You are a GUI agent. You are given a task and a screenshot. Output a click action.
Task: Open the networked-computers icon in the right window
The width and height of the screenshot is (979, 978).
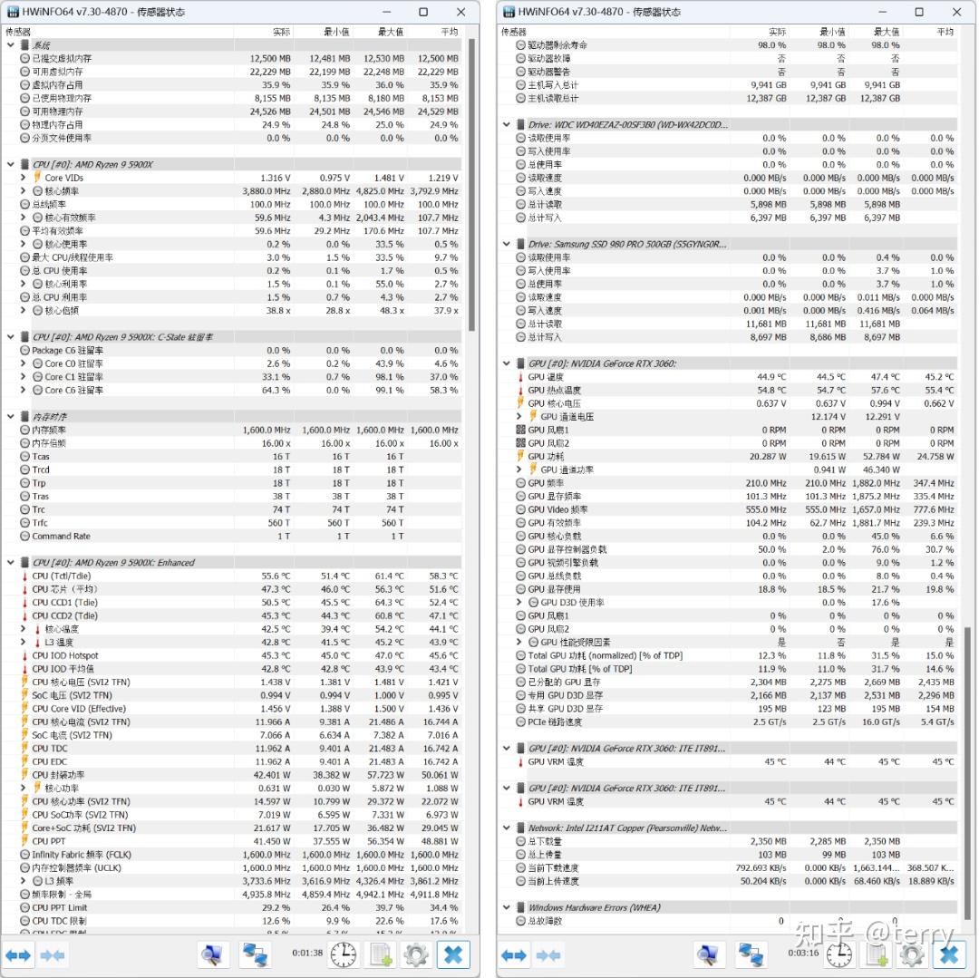[751, 954]
